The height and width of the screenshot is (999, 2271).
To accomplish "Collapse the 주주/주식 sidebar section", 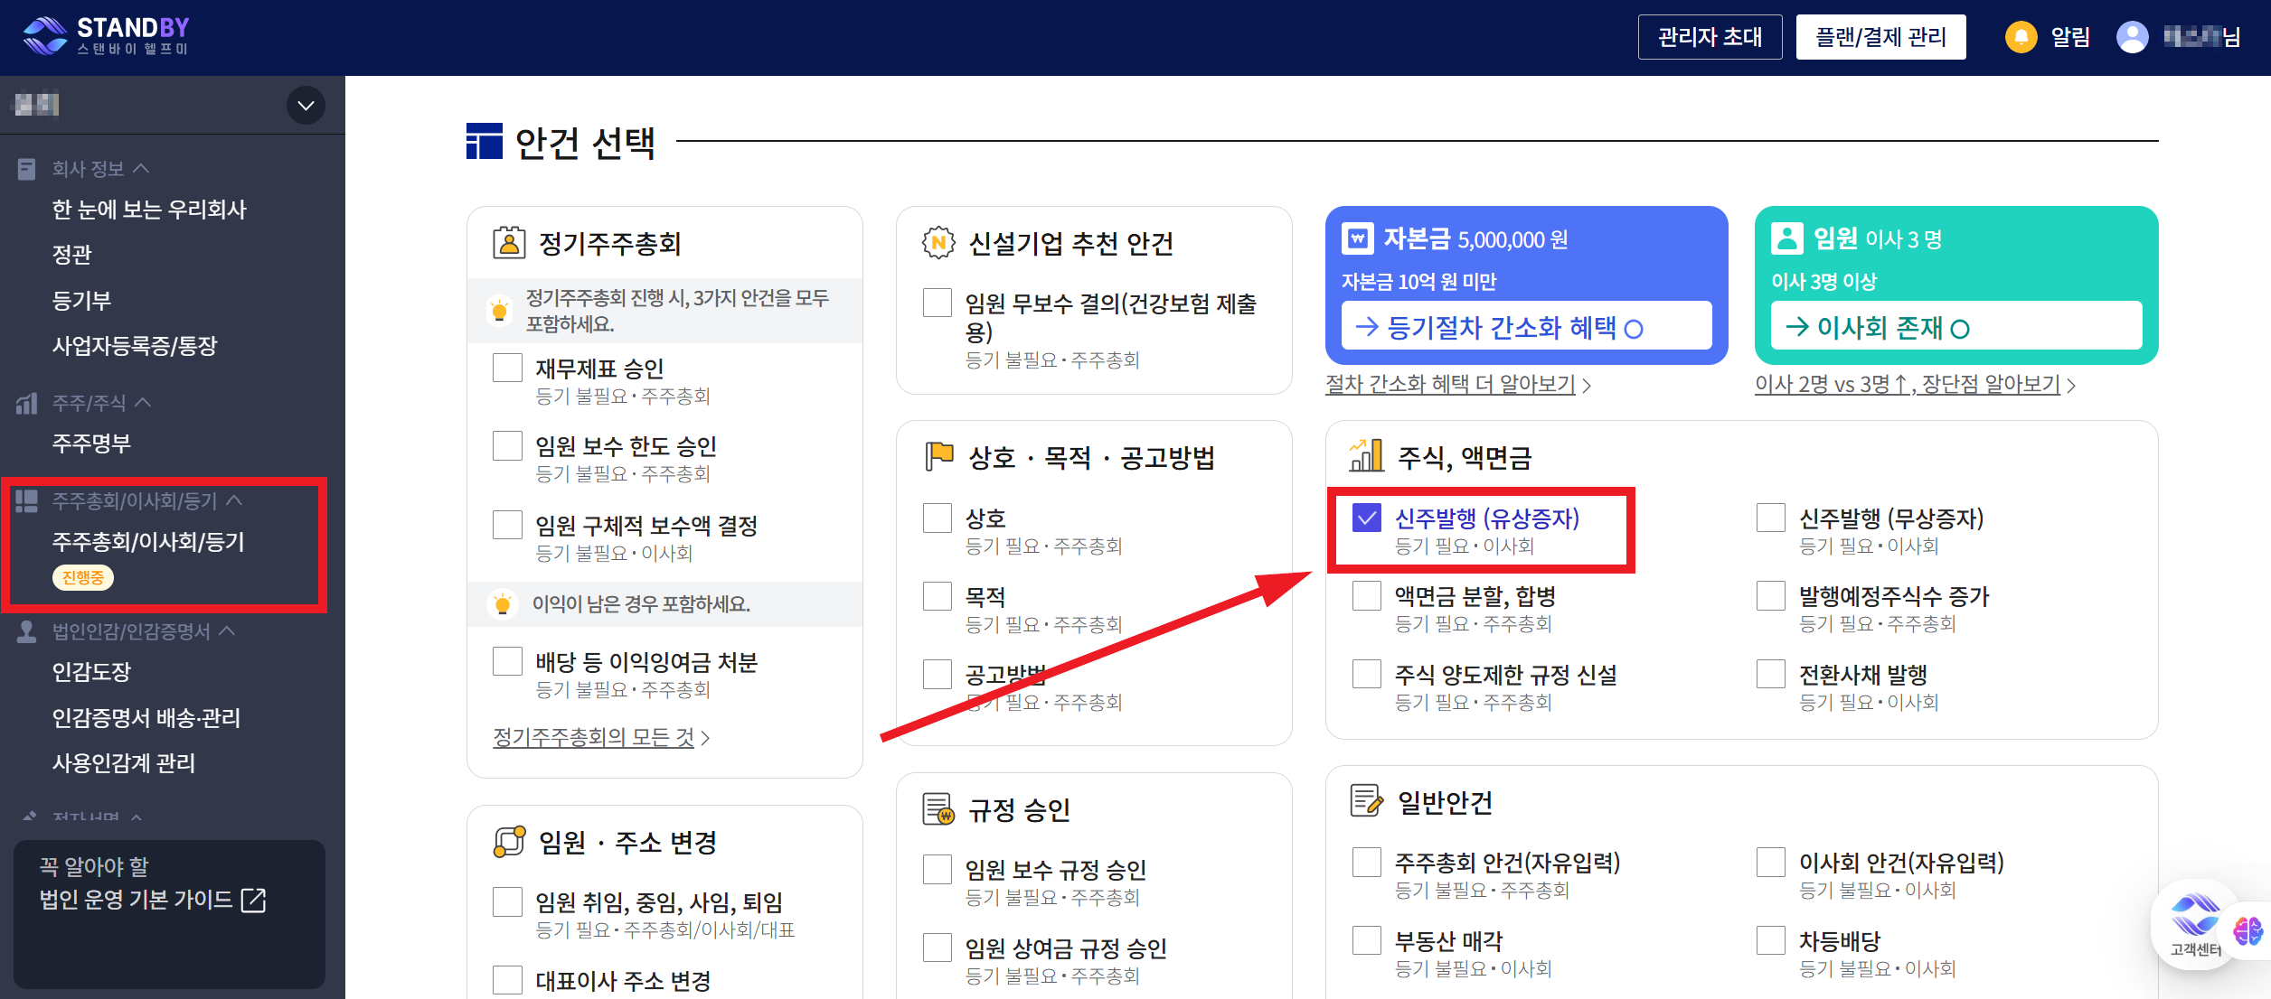I will pos(101,403).
